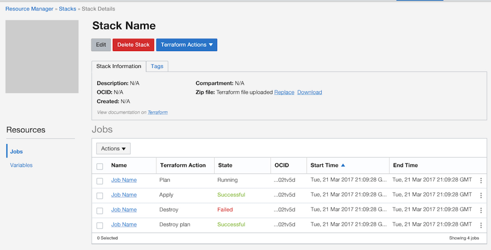Image resolution: width=491 pixels, height=250 pixels.
Task: Download the Terraform zip file
Action: [310, 92]
